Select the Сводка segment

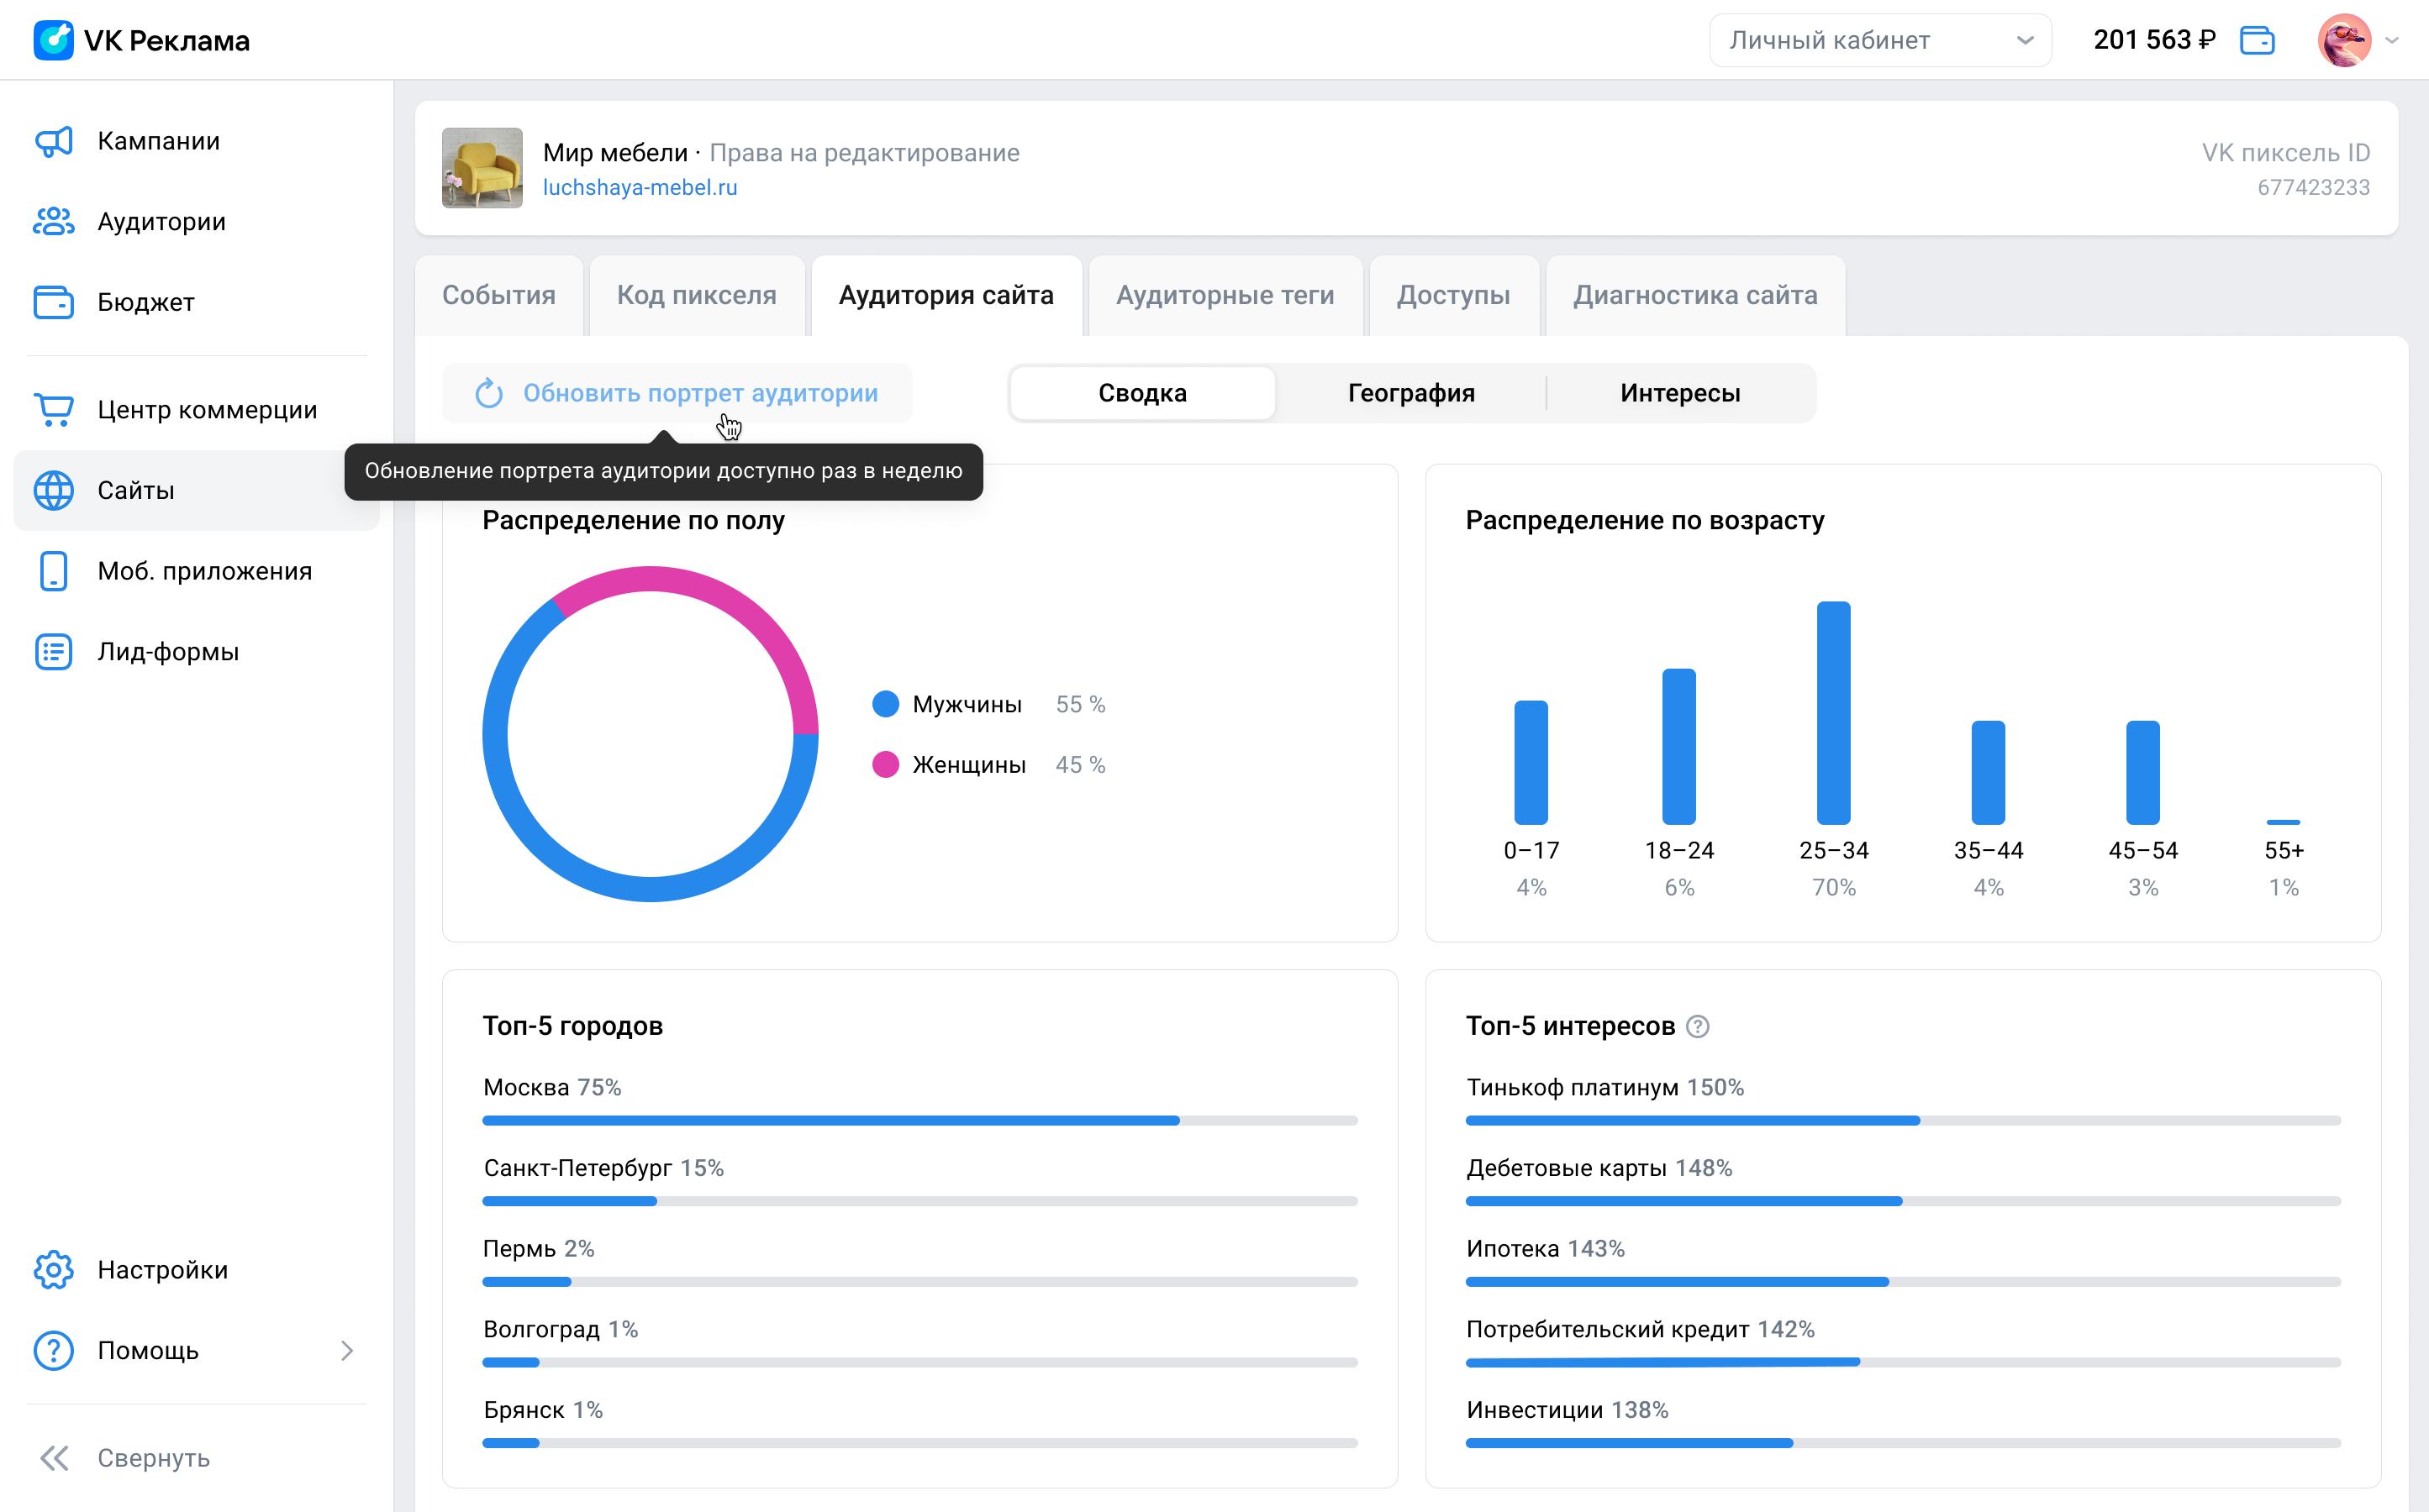point(1142,393)
